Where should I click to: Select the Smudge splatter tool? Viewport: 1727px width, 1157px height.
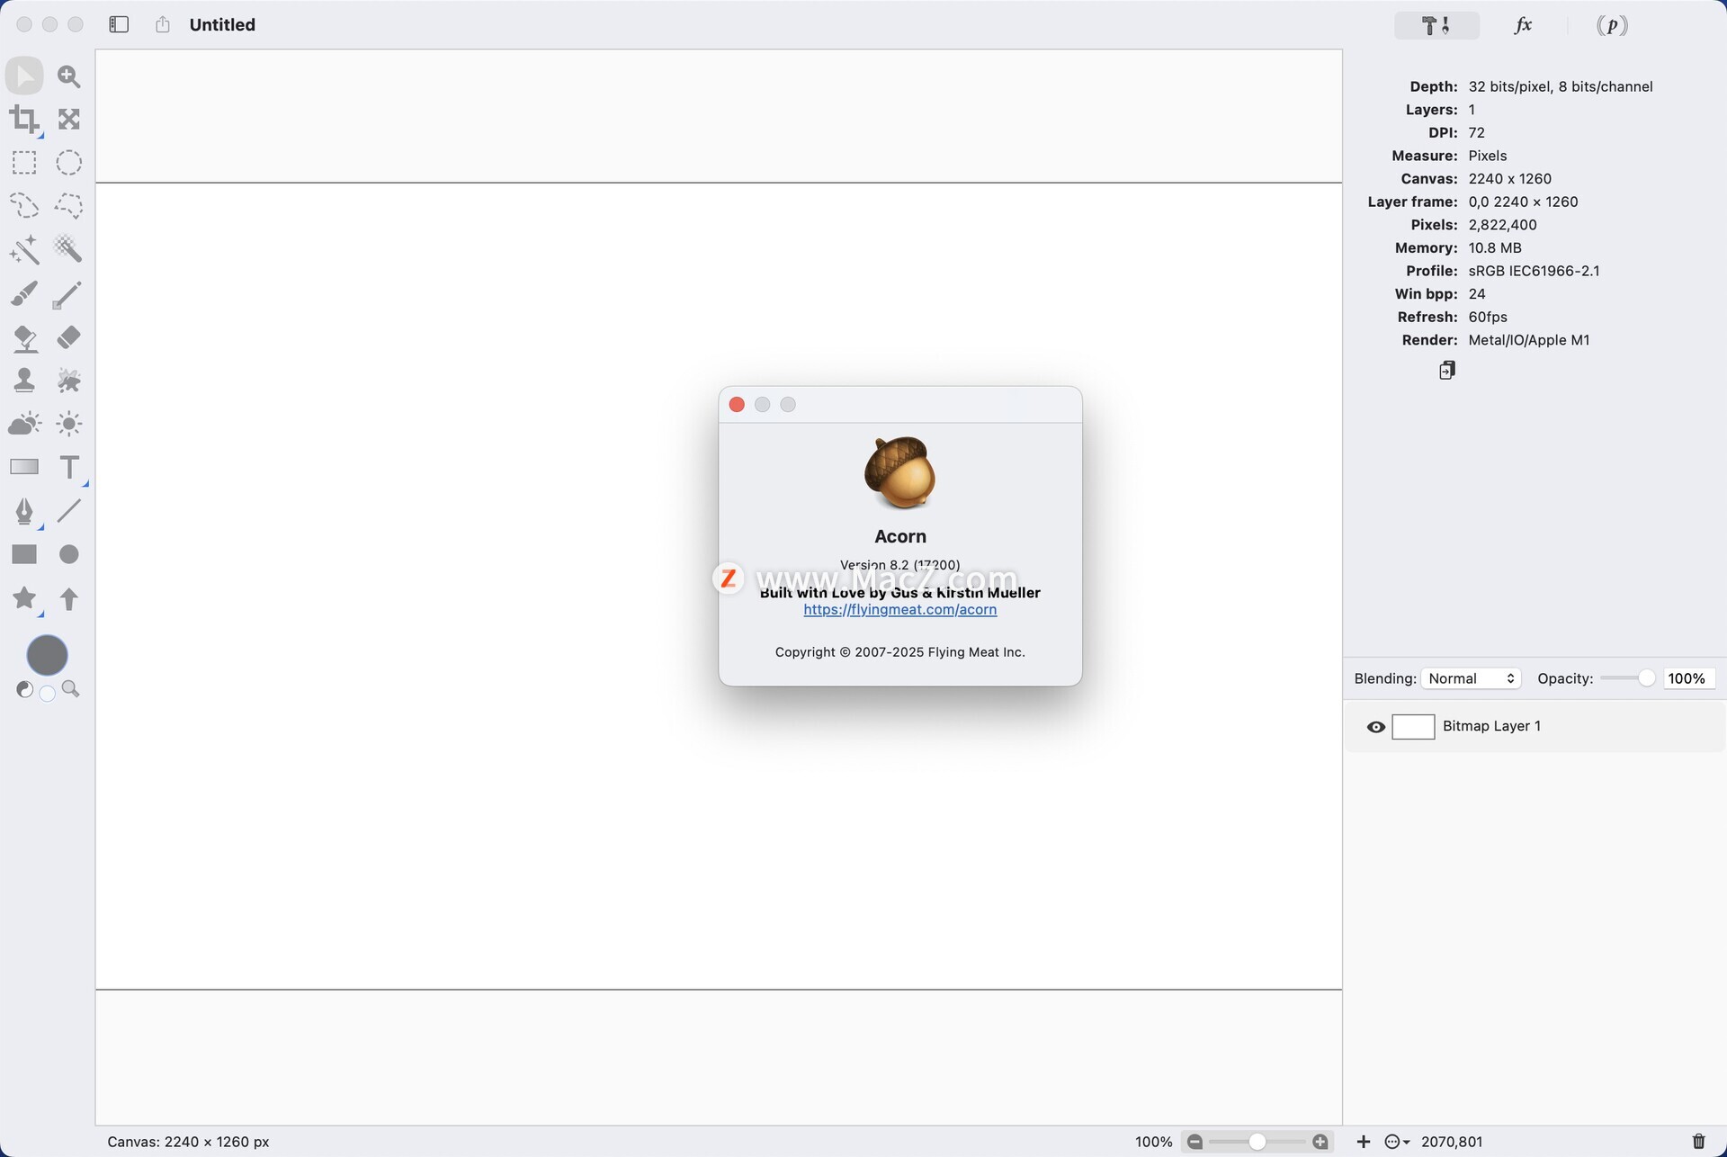69,380
